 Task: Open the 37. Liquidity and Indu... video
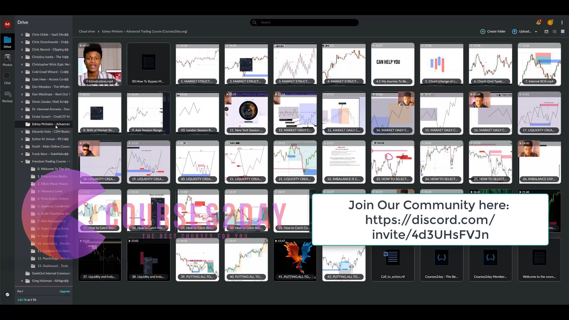pyautogui.click(x=100, y=260)
